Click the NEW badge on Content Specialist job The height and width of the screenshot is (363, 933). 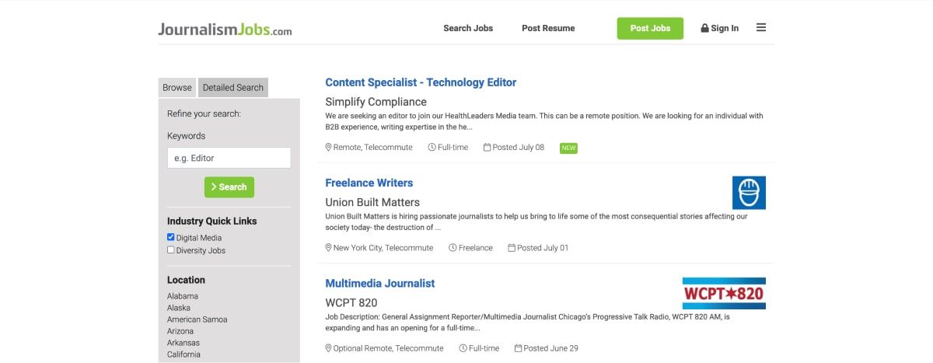(568, 148)
